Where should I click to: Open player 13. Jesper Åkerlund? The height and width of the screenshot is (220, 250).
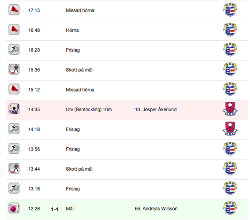(x=156, y=109)
